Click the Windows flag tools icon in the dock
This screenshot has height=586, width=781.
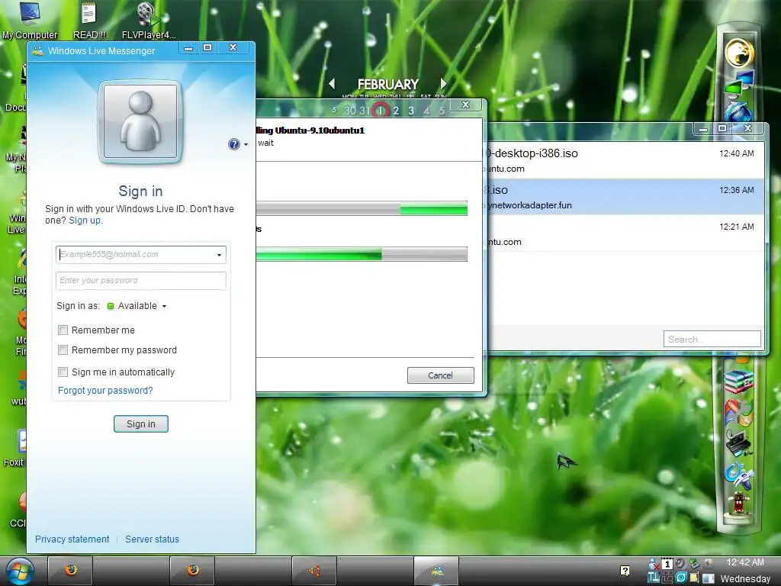pos(738,411)
